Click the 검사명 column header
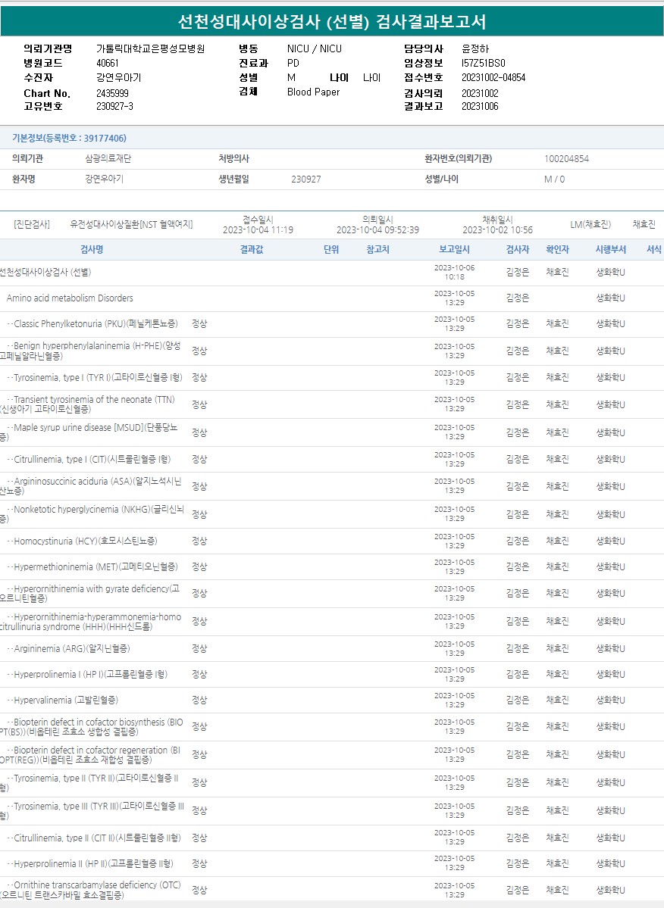Image resolution: width=664 pixels, height=908 pixels. tap(92, 249)
